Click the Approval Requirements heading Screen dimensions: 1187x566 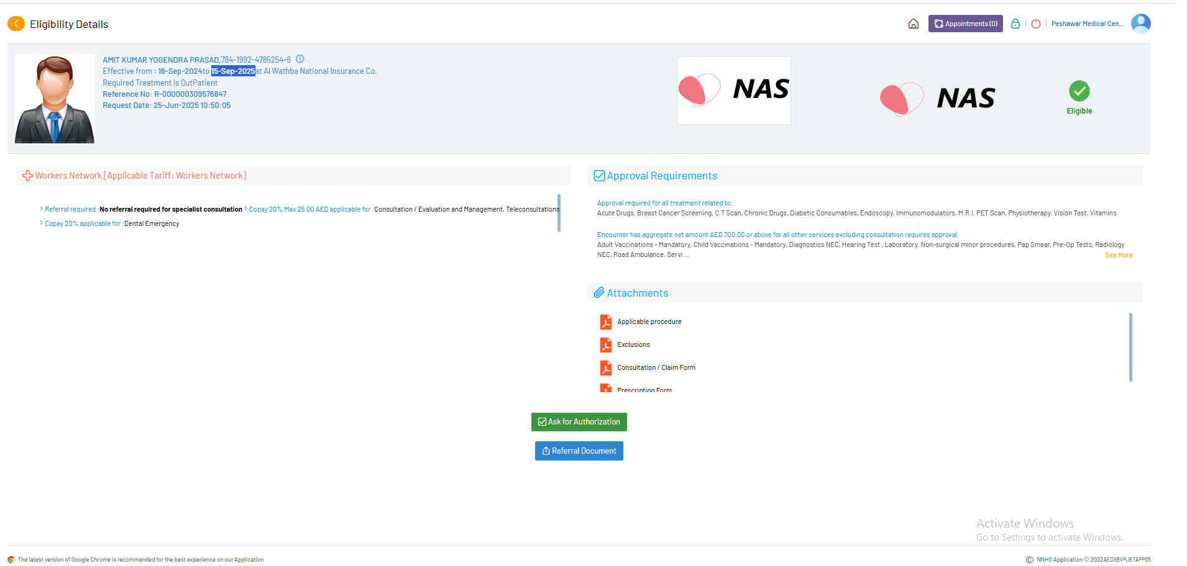[662, 176]
